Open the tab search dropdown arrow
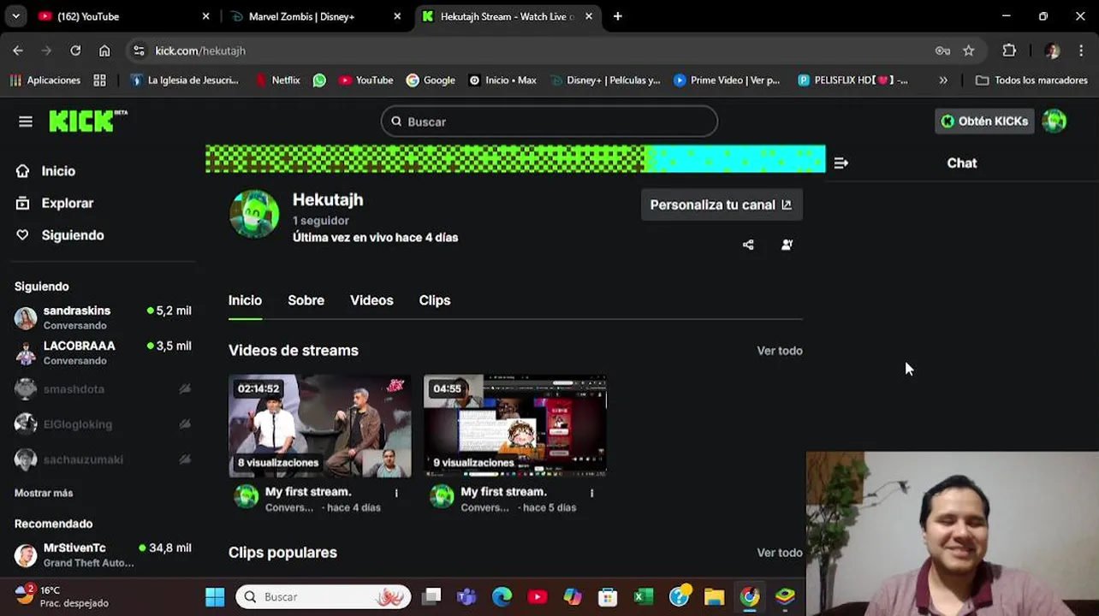The height and width of the screenshot is (616, 1099). [16, 16]
